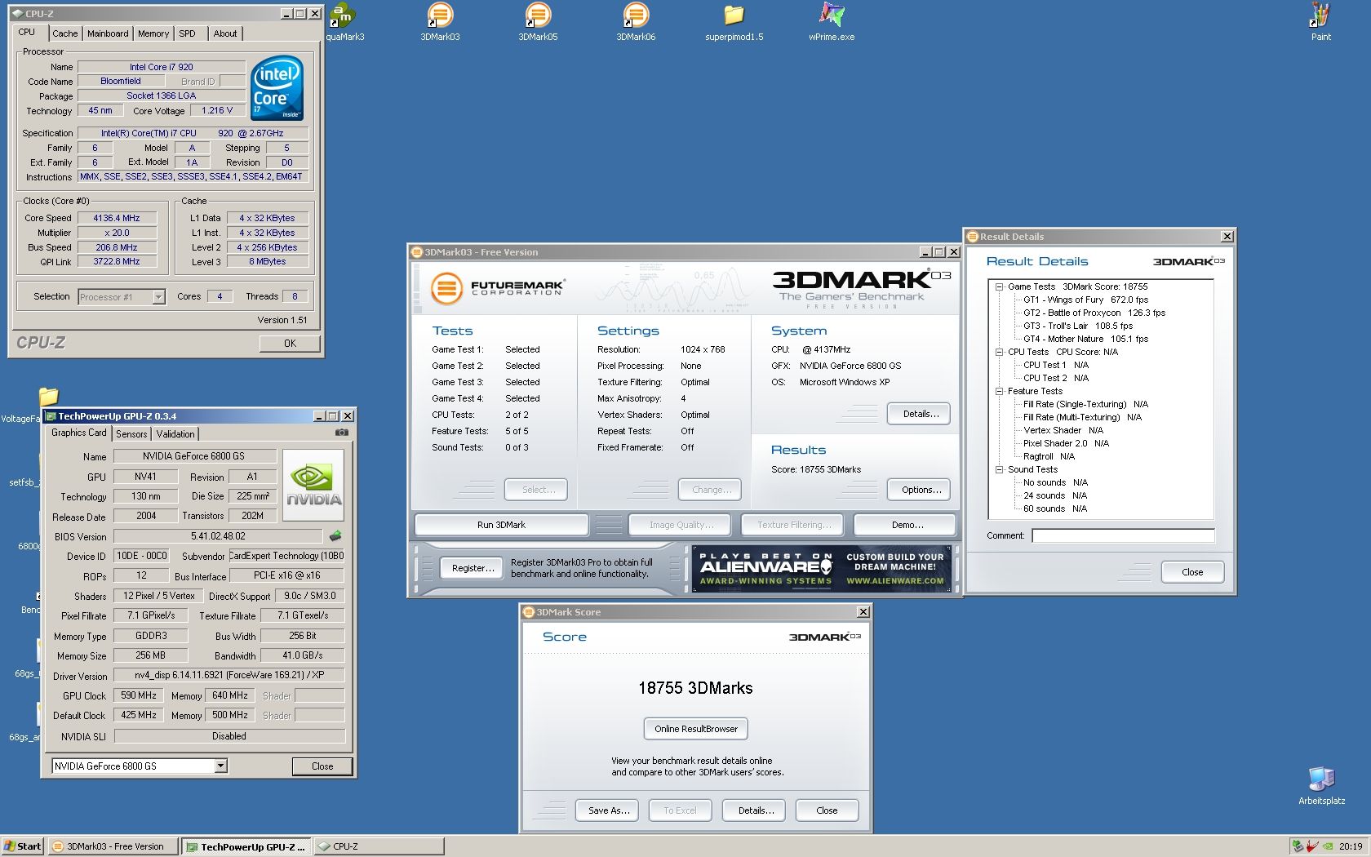This screenshot has width=1371, height=857.
Task: Click the Comment input field
Action: point(1123,535)
